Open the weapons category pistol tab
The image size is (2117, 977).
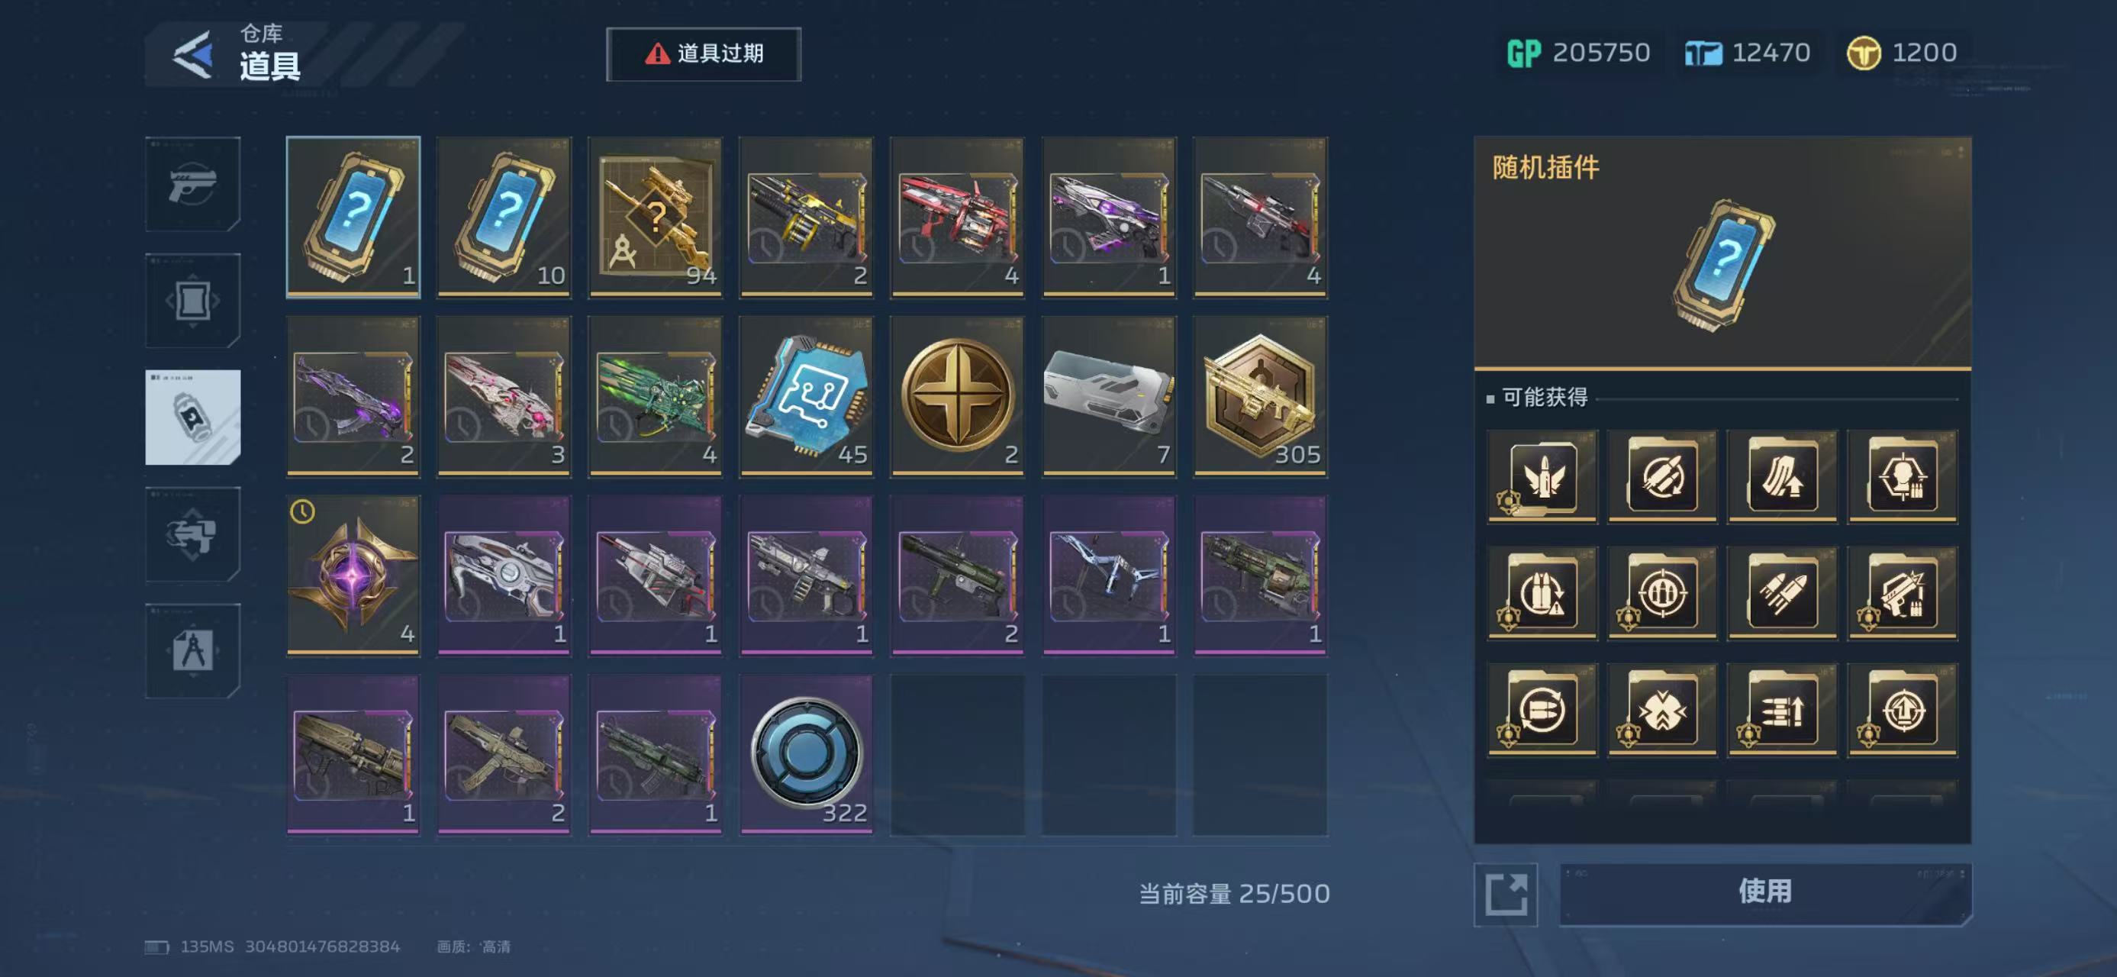pyautogui.click(x=193, y=184)
